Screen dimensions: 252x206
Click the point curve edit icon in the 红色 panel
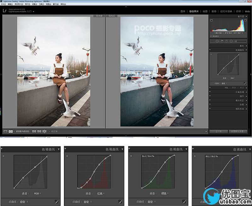pos(120,202)
